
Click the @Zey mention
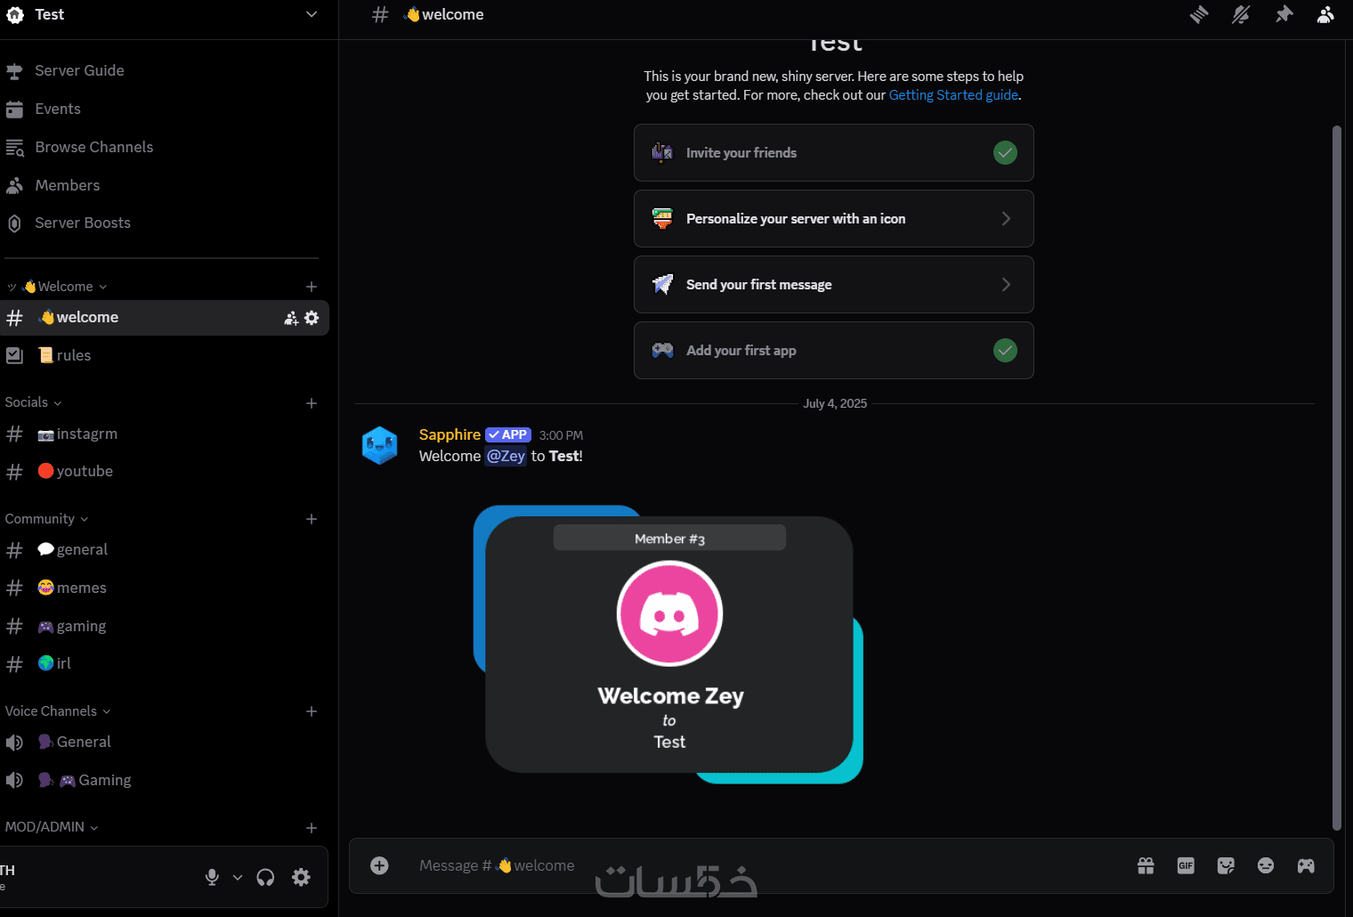point(506,456)
